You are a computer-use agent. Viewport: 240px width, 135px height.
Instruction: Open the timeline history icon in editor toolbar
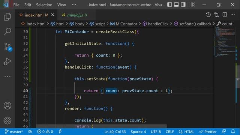[x=208, y=15]
